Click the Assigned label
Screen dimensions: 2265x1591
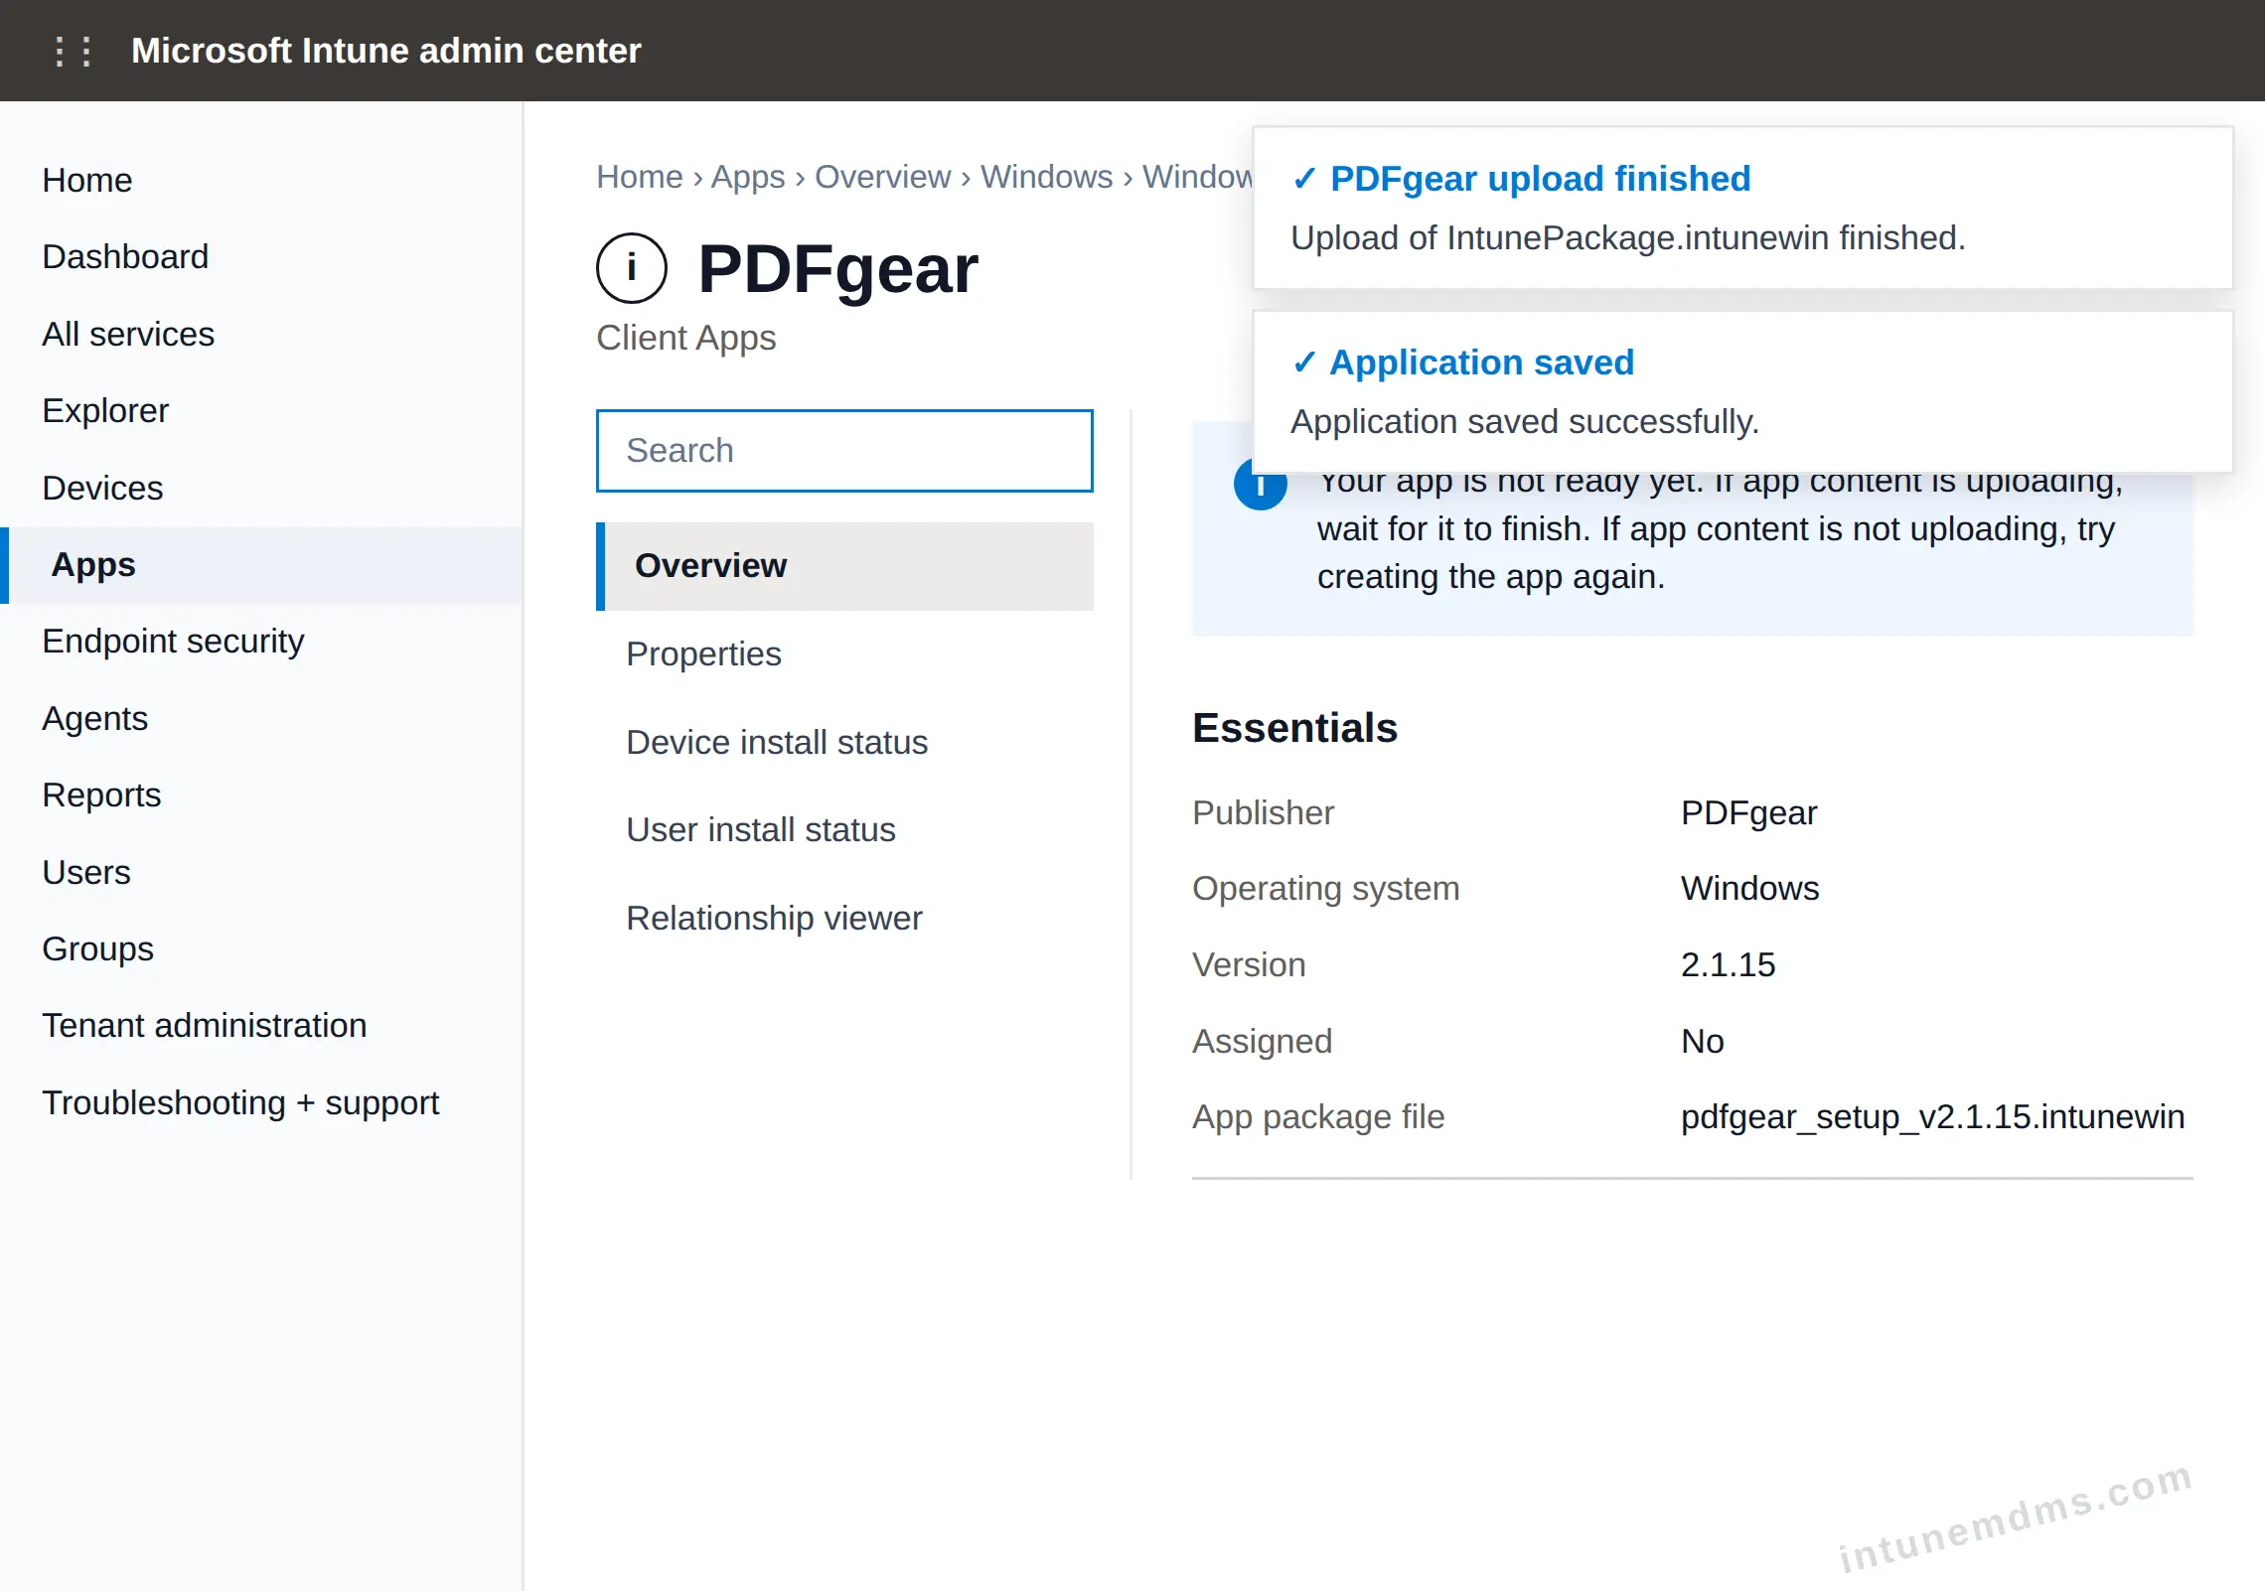pos(1262,1041)
